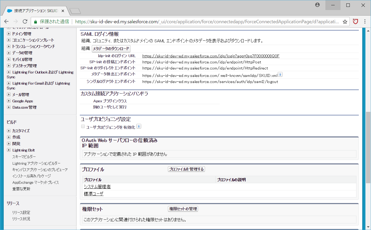Viewport: 371px width, 230px height.
Task: Expand ドメイン管理 in the sidebar
Action: click(9, 34)
